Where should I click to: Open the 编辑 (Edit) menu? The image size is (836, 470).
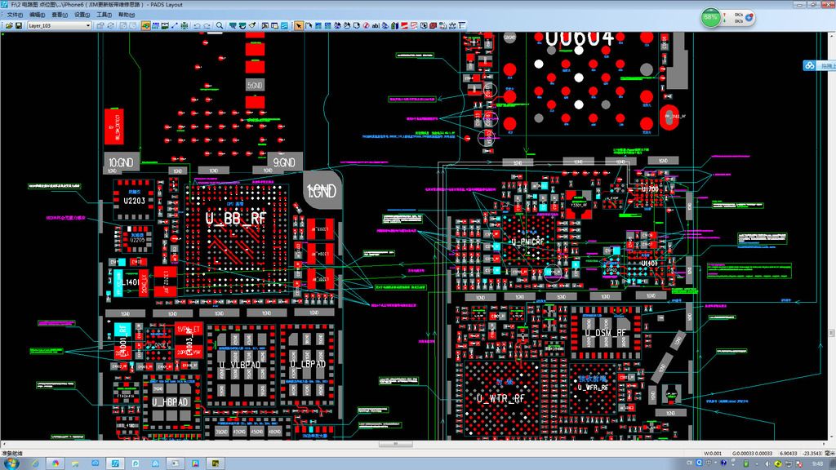coord(38,15)
